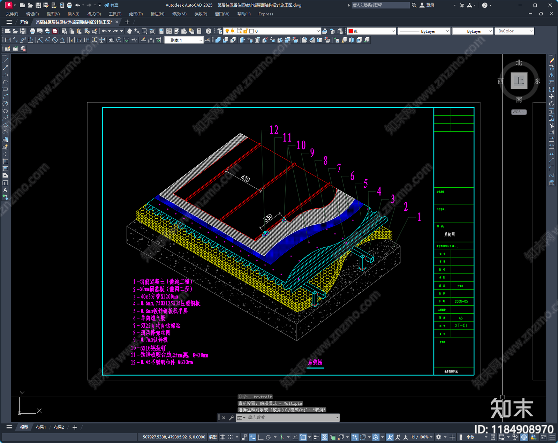558x443 pixels.
Task: Open the Express menu
Action: coord(266,14)
